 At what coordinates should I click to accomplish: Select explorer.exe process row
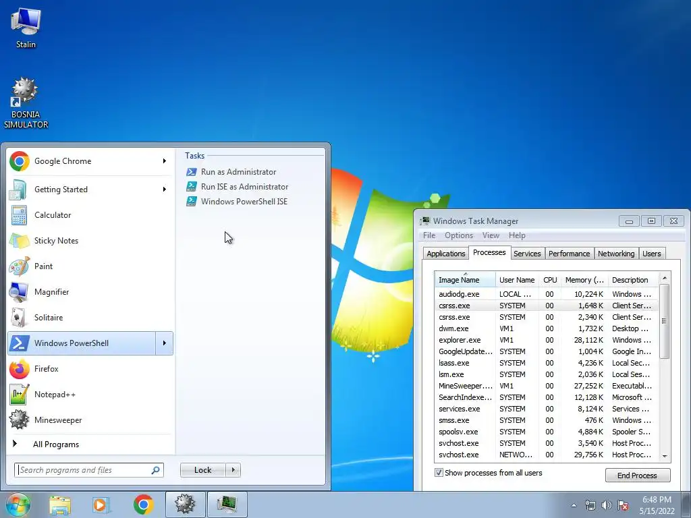(x=546, y=340)
